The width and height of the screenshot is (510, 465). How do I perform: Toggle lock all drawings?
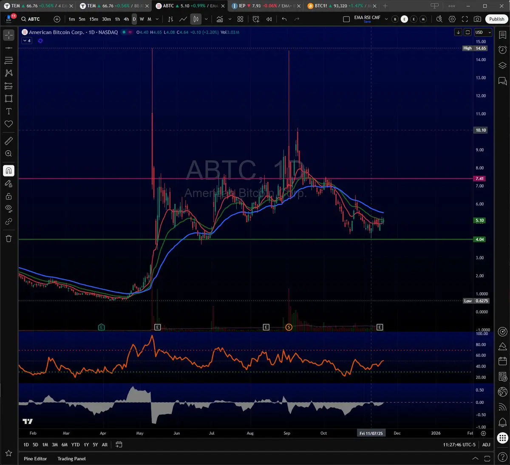coord(8,196)
